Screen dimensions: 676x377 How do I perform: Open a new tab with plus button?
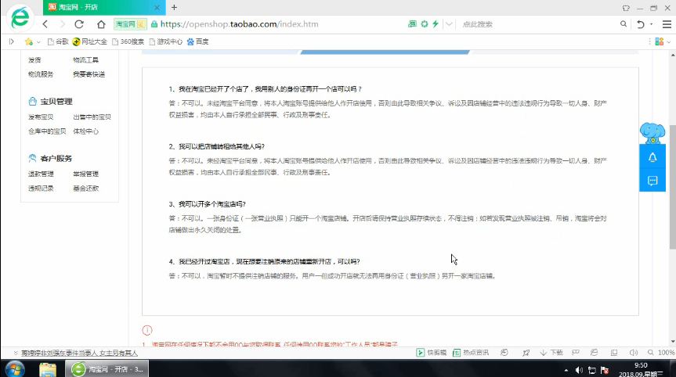174,7
